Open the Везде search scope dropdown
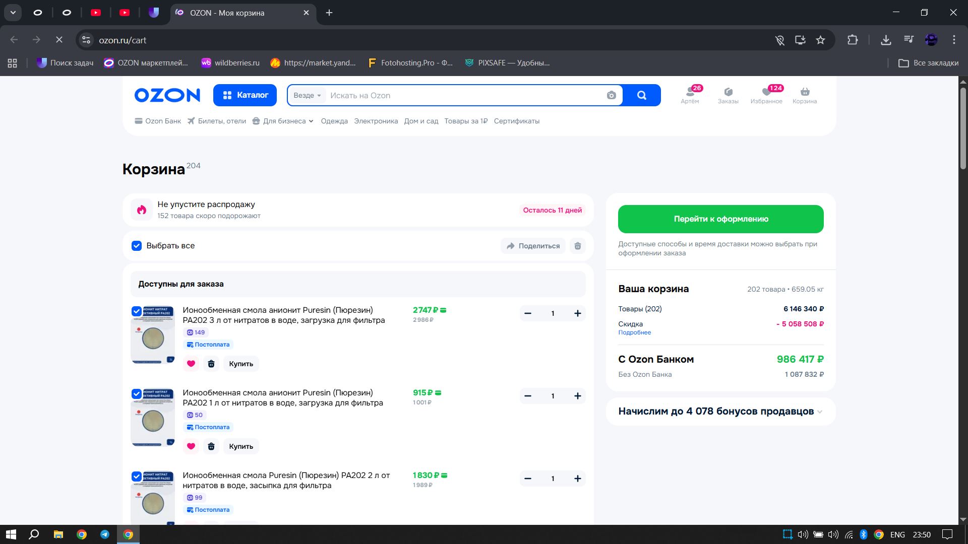The image size is (968, 544). (x=307, y=96)
